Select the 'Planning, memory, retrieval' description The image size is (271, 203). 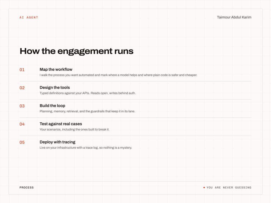88,111
